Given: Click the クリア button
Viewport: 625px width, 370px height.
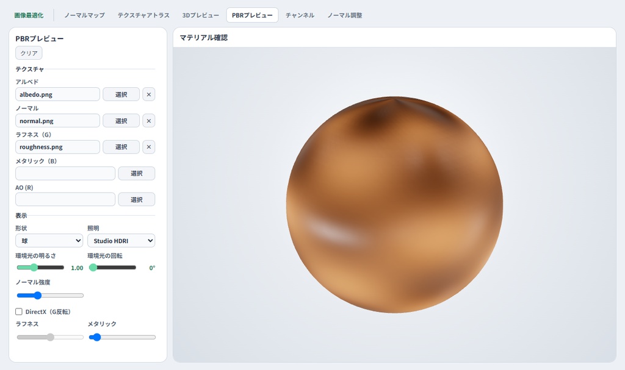Looking at the screenshot, I should tap(29, 53).
